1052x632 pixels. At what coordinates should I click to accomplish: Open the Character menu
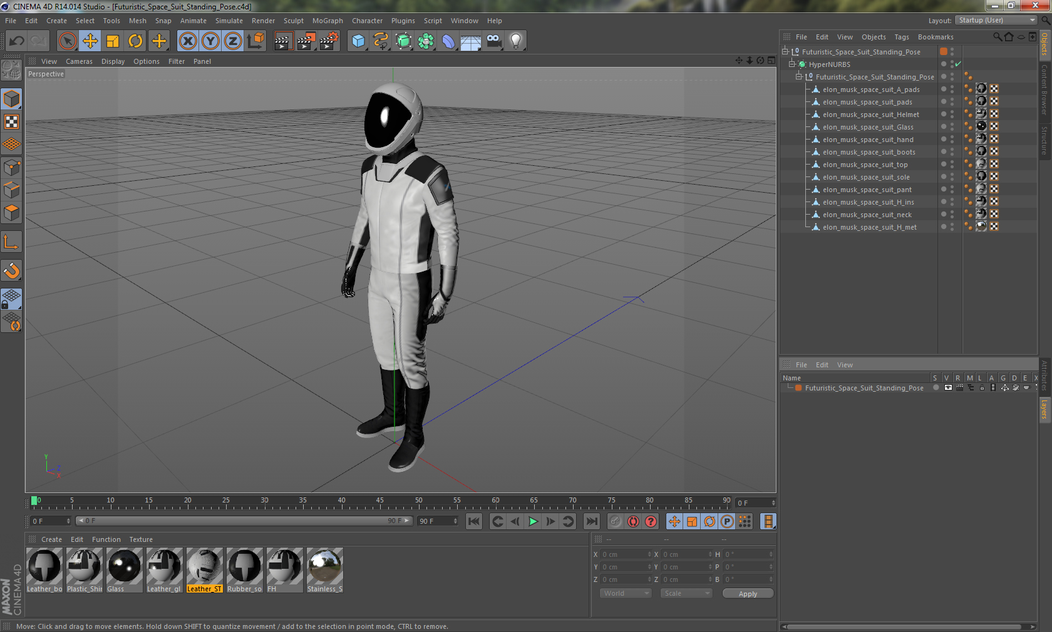pos(367,21)
